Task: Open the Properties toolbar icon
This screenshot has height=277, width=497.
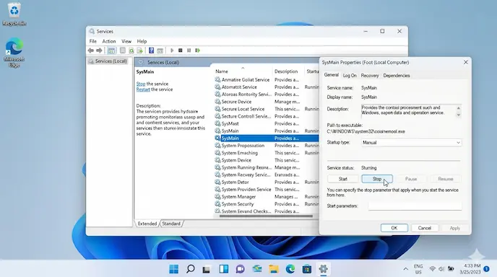Action: [122, 50]
